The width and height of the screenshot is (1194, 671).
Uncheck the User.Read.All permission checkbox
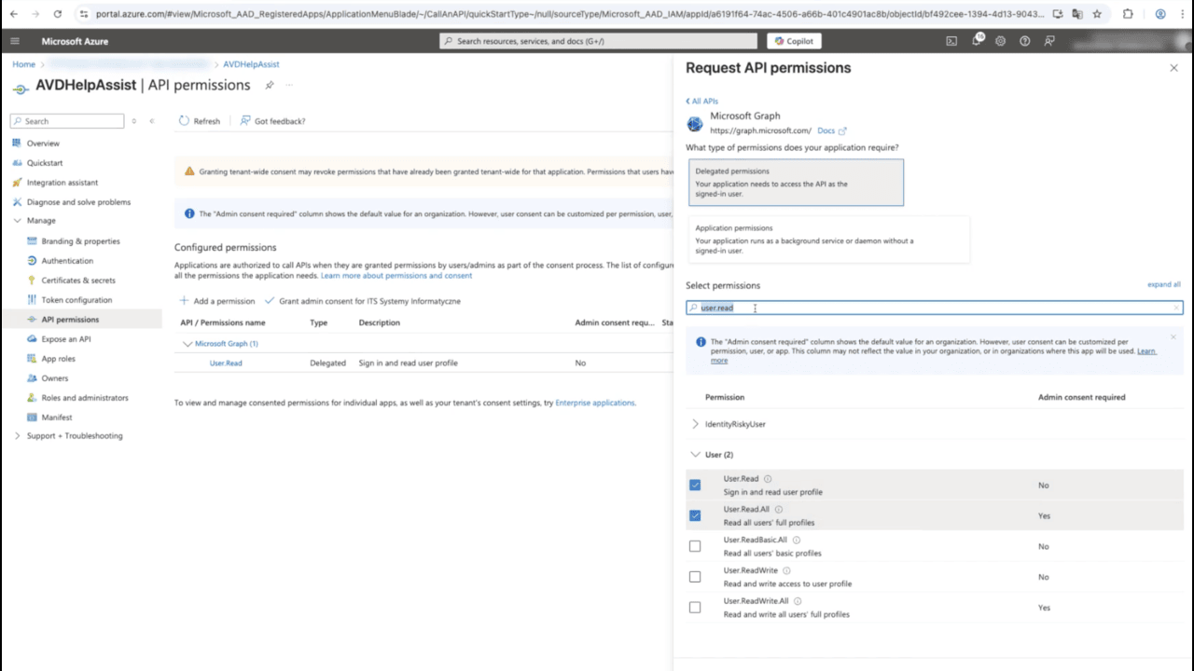pos(695,515)
